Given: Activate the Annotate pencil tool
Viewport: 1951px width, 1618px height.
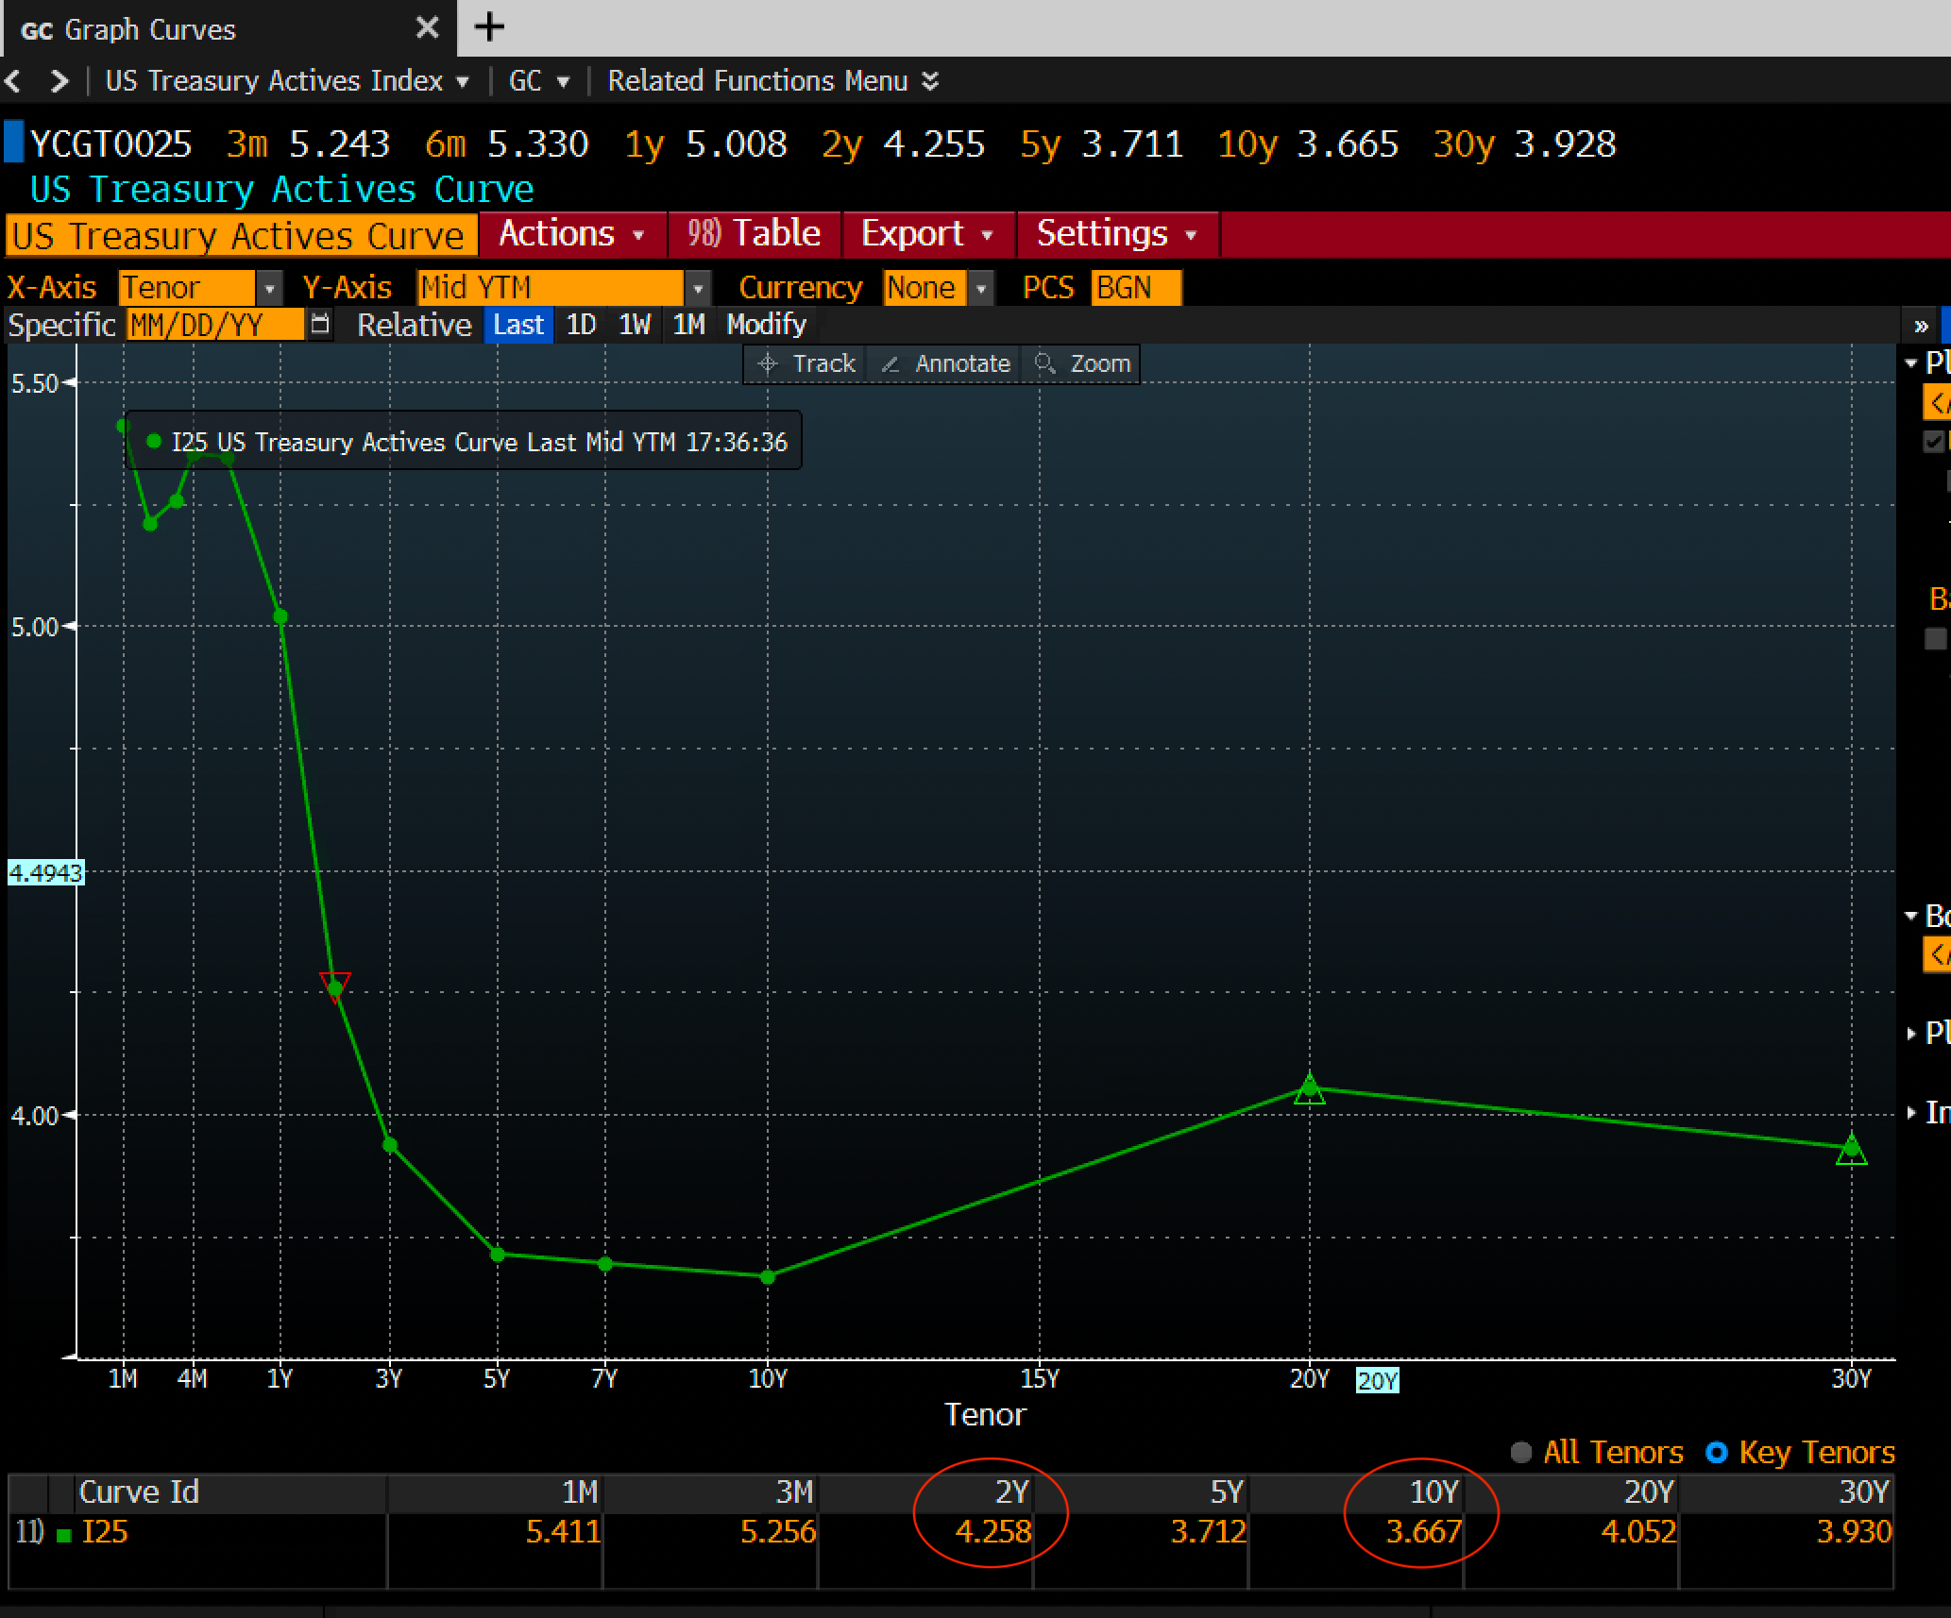Looking at the screenshot, I should tap(944, 363).
